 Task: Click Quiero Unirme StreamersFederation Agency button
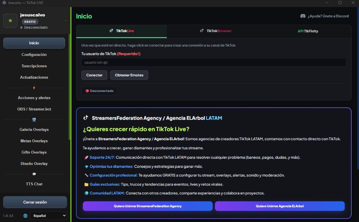[x=148, y=206]
